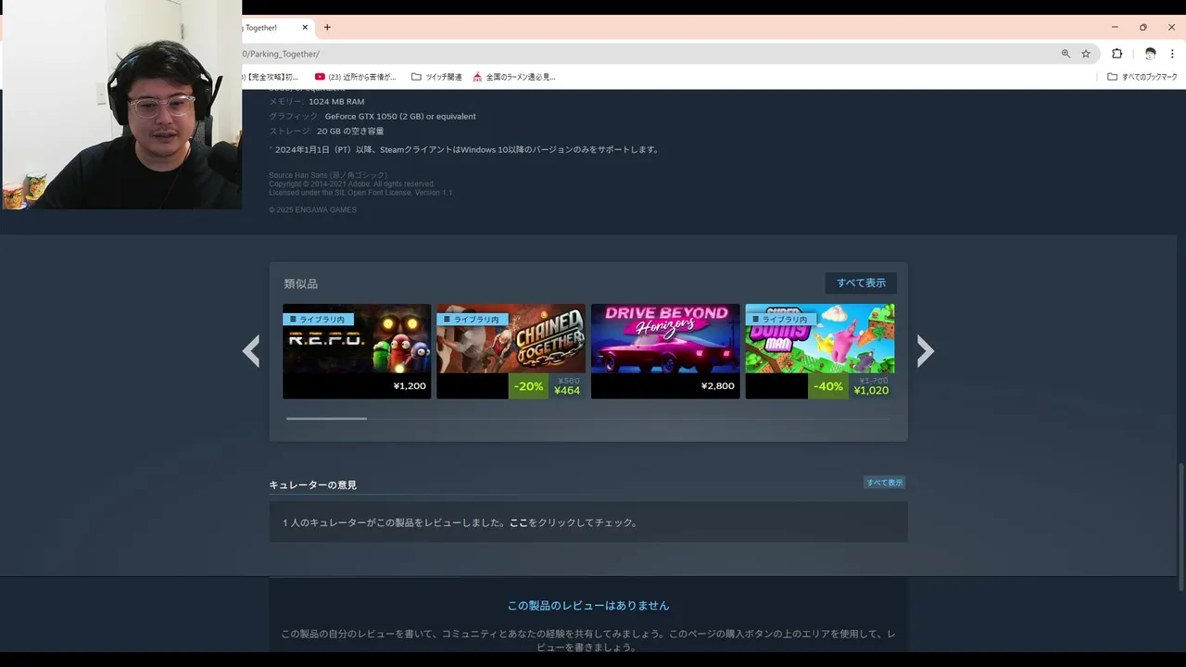Open the Chrome extensions puzzle icon
Screen dimensions: 1186x667
[1117, 54]
